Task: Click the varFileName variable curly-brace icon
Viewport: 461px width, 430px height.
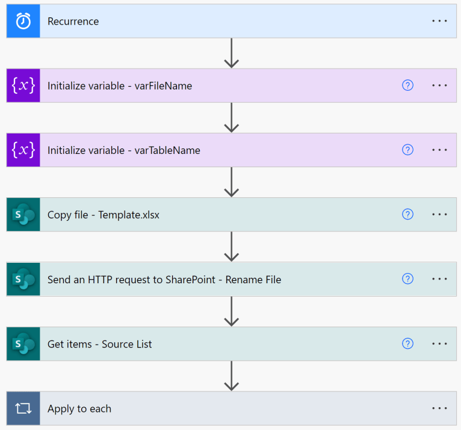Action: [x=23, y=85]
